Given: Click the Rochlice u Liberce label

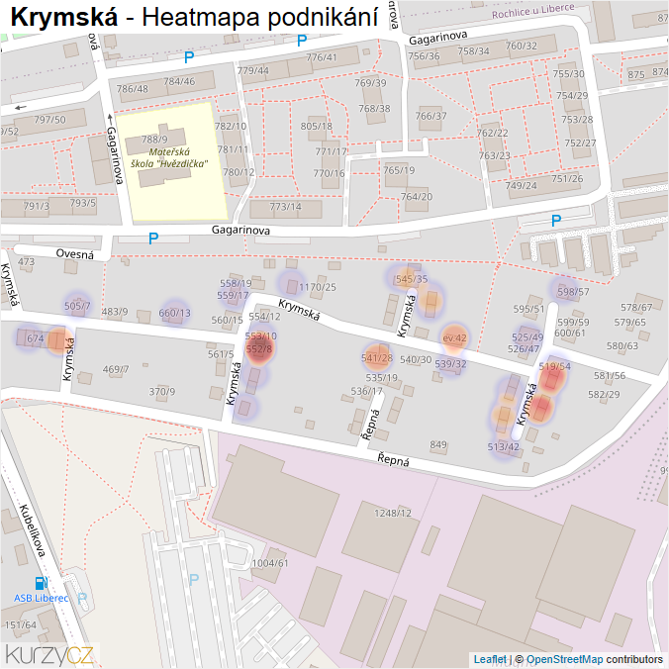Looking at the screenshot, I should tap(532, 11).
